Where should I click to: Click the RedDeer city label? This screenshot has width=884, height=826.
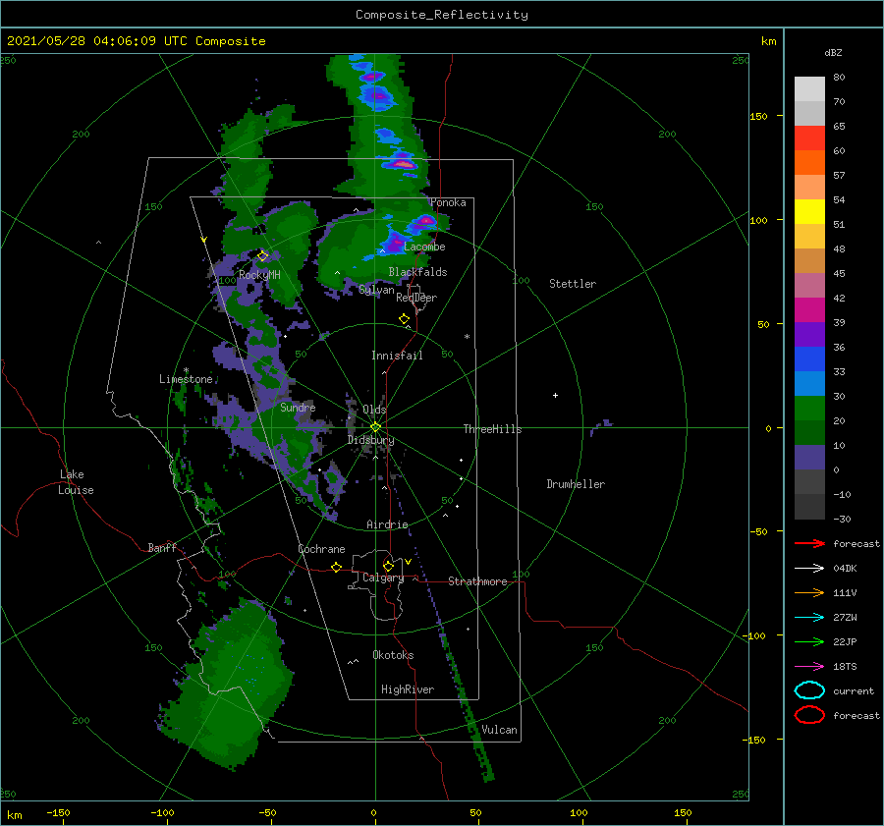click(416, 298)
